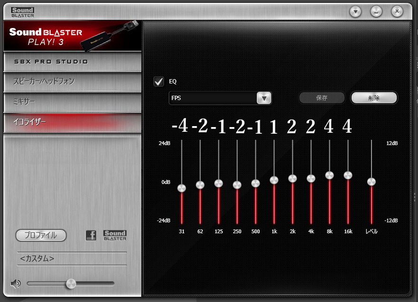Click the レベル label under slider
Viewport: 418px width, 302px height.
(372, 231)
